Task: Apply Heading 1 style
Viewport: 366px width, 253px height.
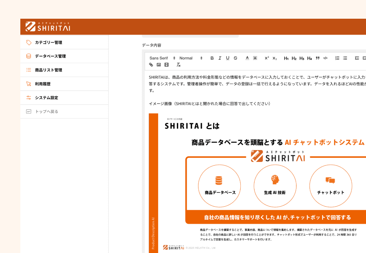Action: pos(286,58)
